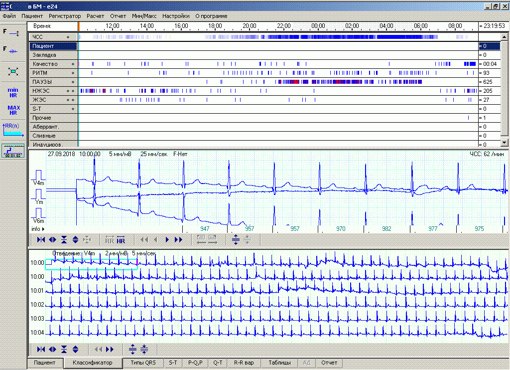This screenshot has width=510, height=370.
Task: Open the Настройки menu
Action: point(176,16)
